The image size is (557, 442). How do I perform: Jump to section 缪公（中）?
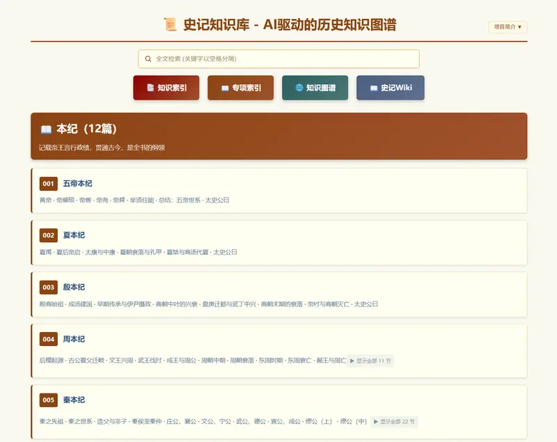(354, 421)
